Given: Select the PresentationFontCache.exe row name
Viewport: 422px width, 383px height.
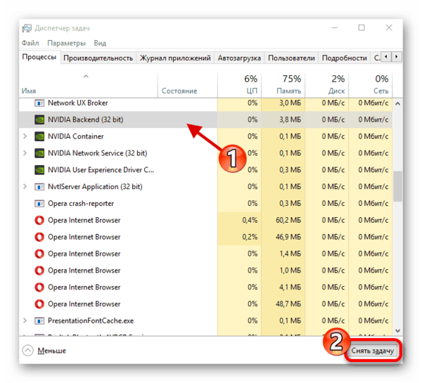Looking at the screenshot, I should tap(91, 320).
